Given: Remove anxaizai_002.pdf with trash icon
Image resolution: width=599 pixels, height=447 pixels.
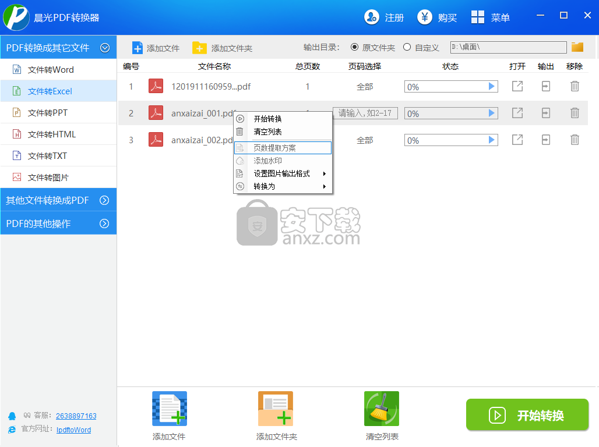Looking at the screenshot, I should pyautogui.click(x=575, y=140).
